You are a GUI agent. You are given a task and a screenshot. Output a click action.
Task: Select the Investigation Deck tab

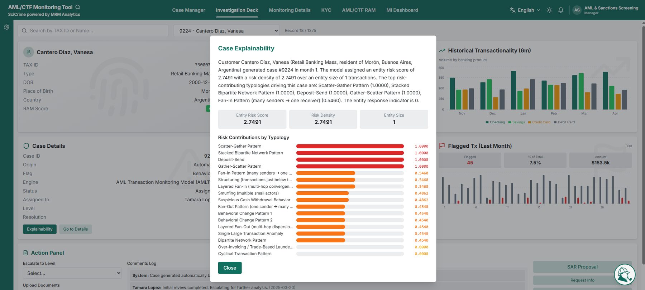(237, 10)
